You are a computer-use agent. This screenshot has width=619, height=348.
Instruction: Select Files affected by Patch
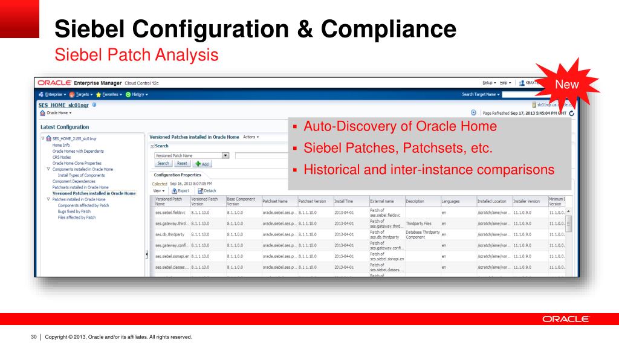click(x=77, y=217)
